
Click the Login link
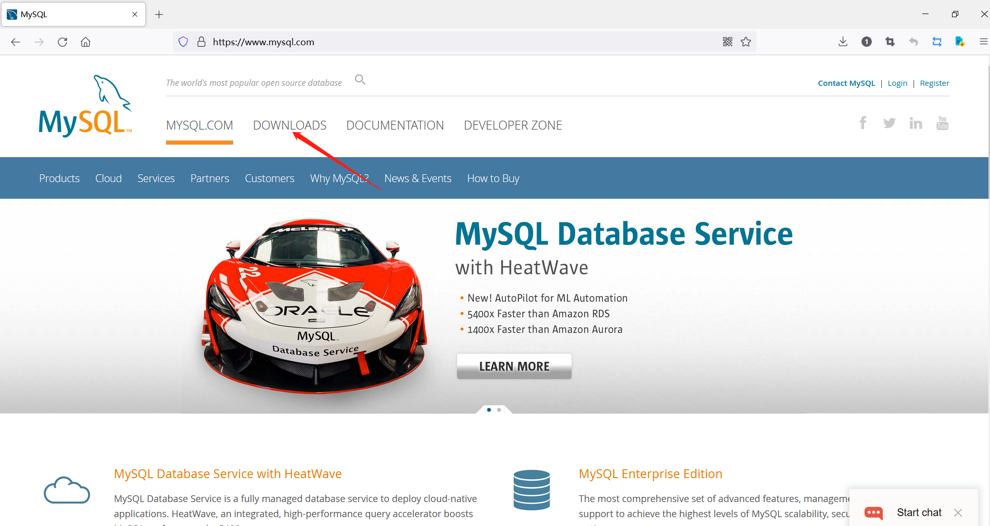(897, 83)
